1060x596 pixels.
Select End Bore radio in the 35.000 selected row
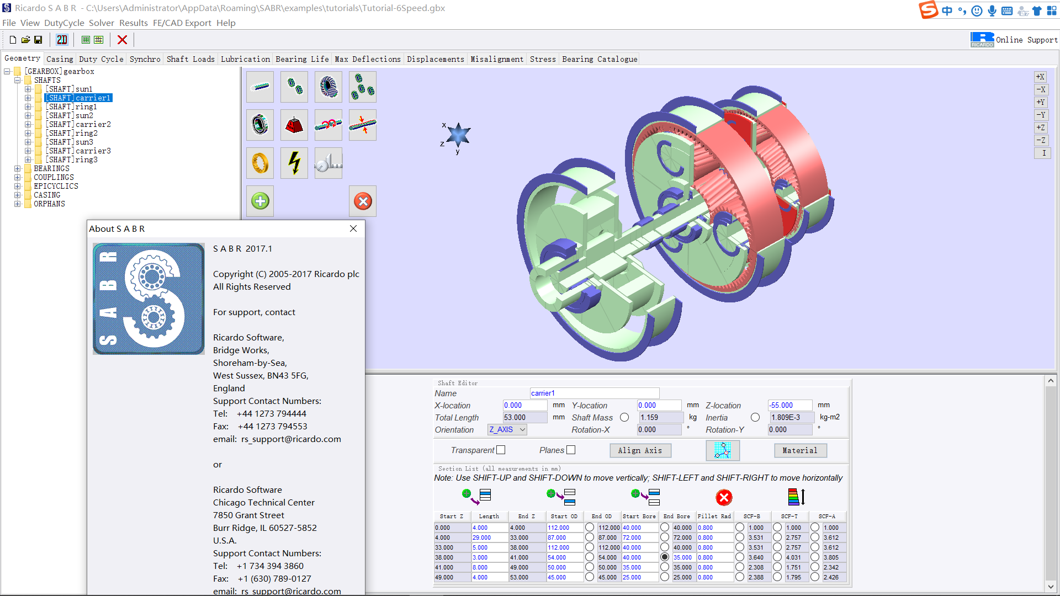[665, 557]
